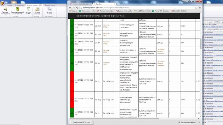Switch to the 'Дополнительно' ribbon tab
The width and height of the screenshot is (223, 125).
[x=49, y=5]
